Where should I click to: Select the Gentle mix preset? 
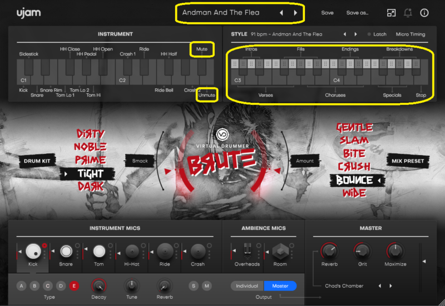(x=354, y=128)
